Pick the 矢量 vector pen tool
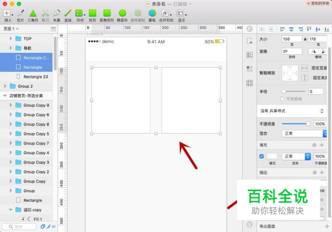This screenshot has height=232, width=332. tap(57, 16)
